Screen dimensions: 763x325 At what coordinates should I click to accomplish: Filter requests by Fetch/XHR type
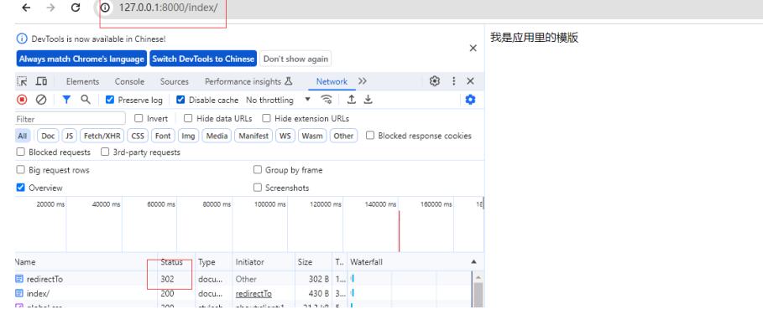pos(102,136)
